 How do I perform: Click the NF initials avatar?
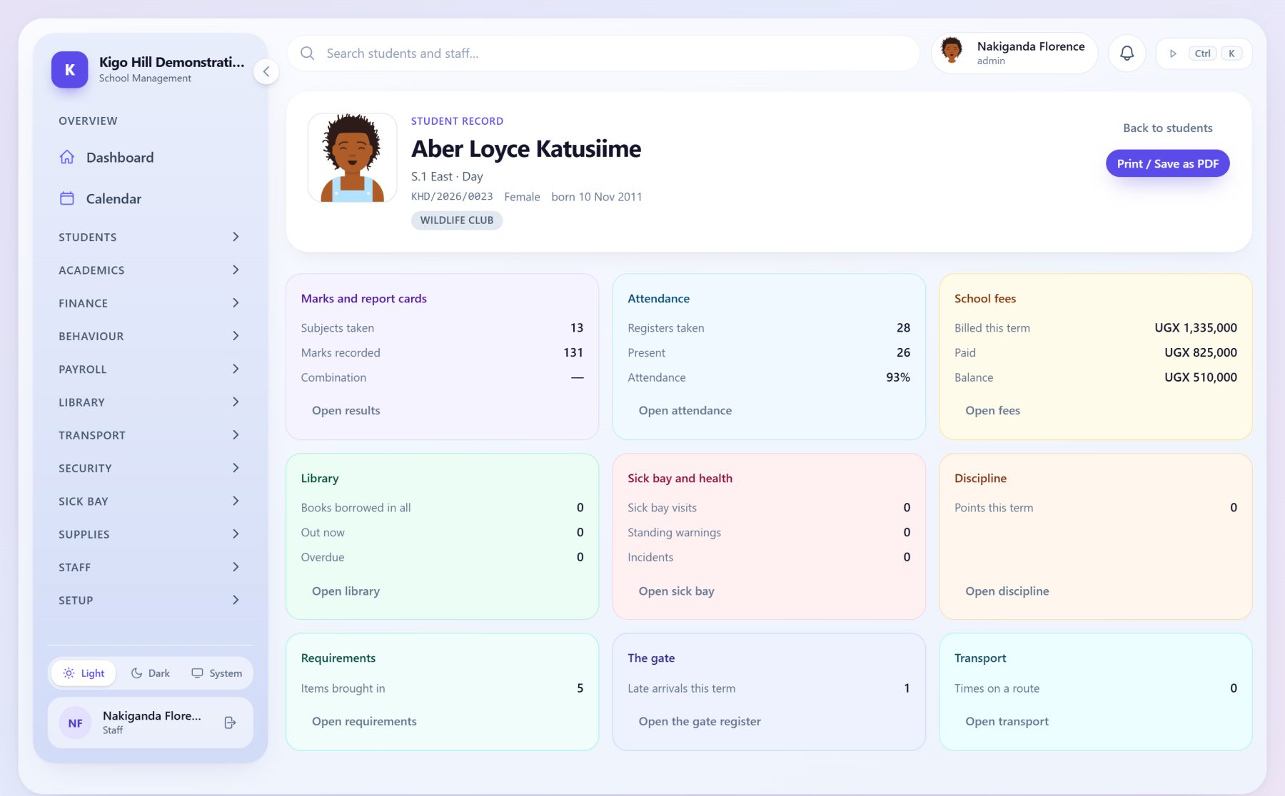point(75,723)
